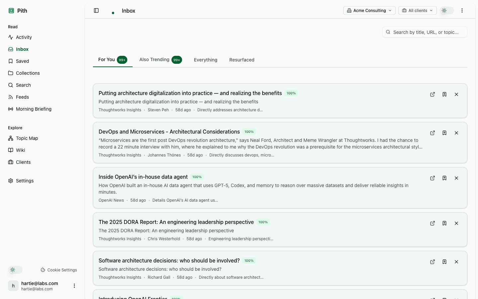Bookmark Software architecture decisions article
Screen dimensions: 478x299
[x=444, y=262]
